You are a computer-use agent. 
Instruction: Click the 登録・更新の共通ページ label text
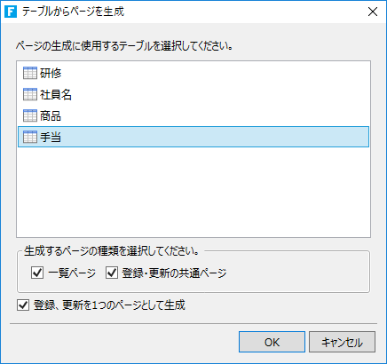coord(174,273)
